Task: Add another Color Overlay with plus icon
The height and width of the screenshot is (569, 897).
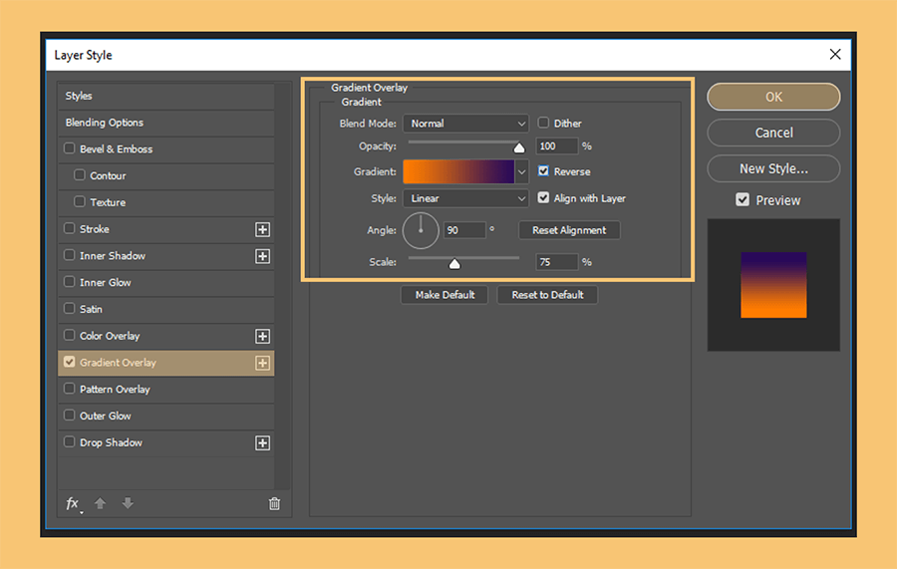Action: coord(262,336)
